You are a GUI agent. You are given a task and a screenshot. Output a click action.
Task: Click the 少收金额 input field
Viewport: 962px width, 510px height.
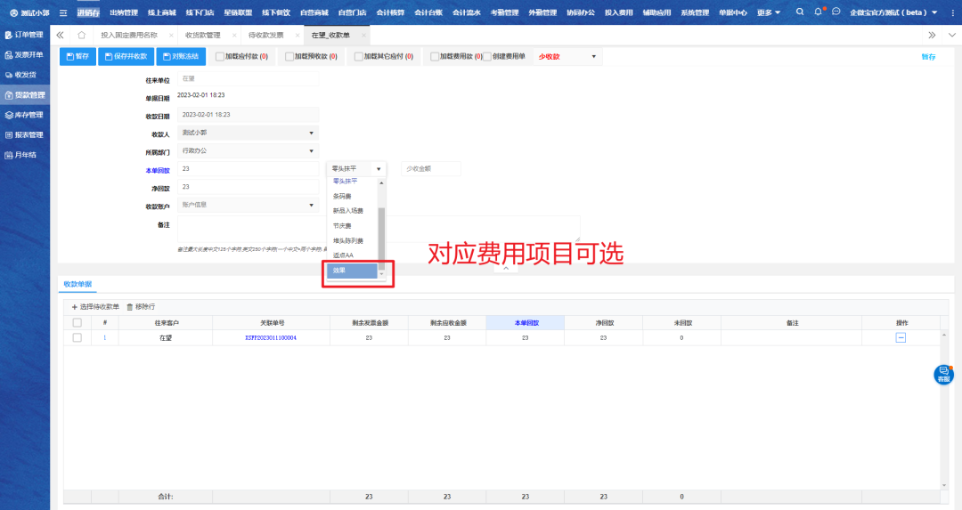pyautogui.click(x=430, y=168)
